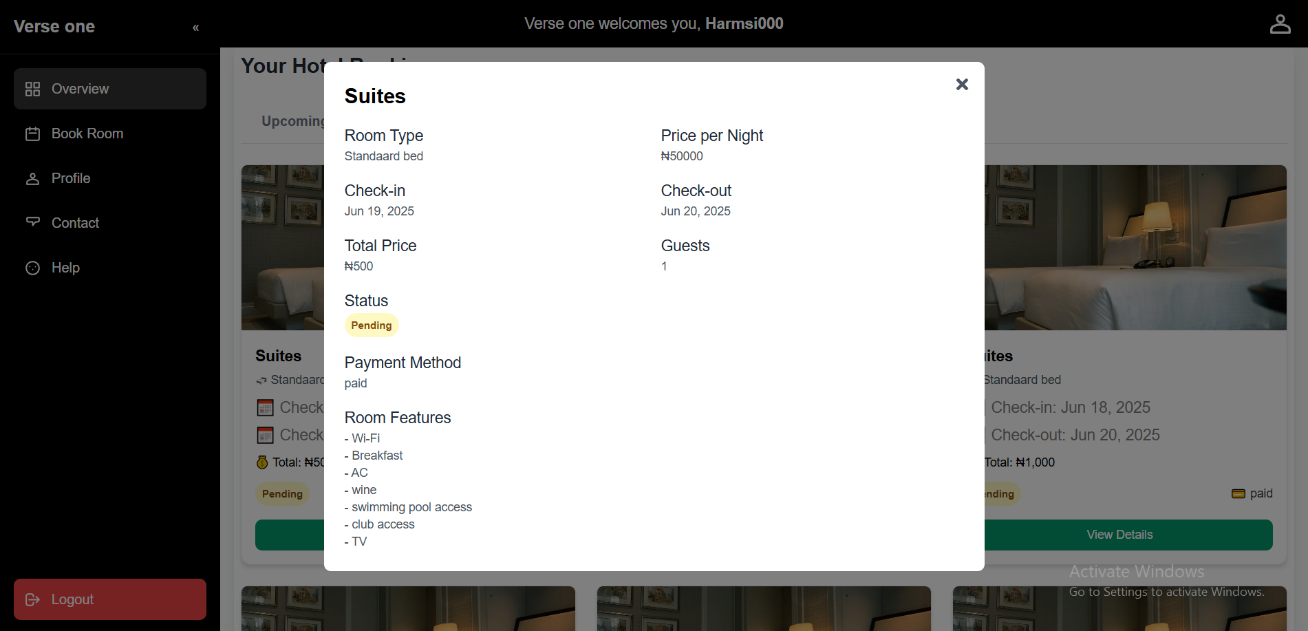Click the Contact sidebar icon
This screenshot has height=631, width=1308.
click(x=32, y=222)
